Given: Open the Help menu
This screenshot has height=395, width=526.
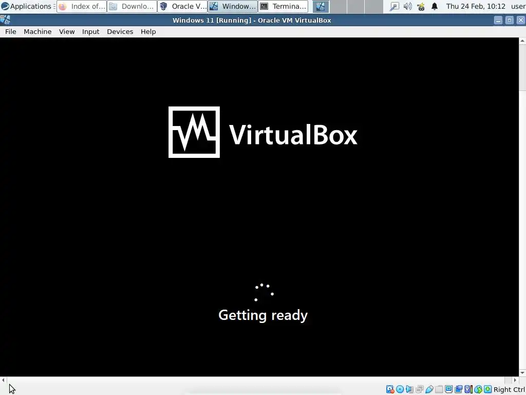Looking at the screenshot, I should pos(148,31).
